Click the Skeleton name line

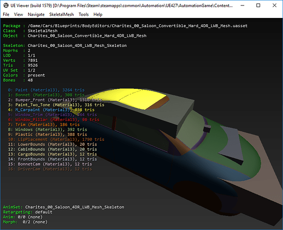tap(65, 46)
